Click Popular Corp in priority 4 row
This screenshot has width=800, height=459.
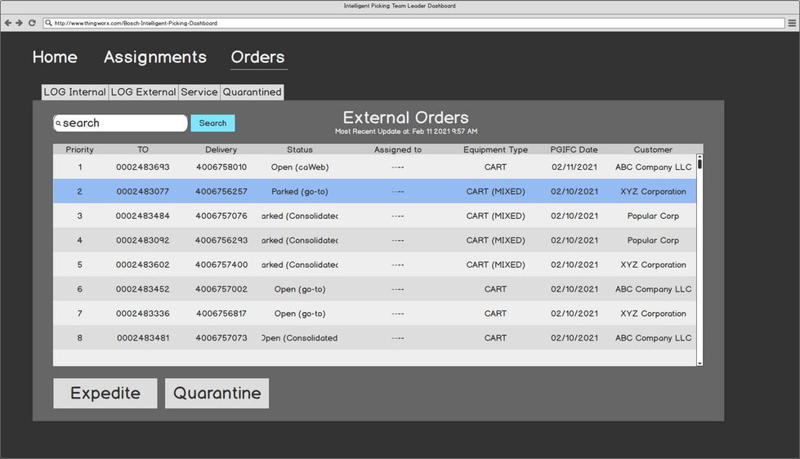point(654,241)
